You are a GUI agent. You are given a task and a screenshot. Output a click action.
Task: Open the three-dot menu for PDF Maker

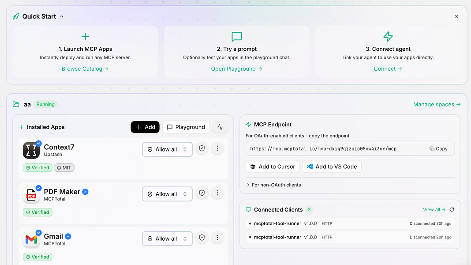(x=217, y=193)
